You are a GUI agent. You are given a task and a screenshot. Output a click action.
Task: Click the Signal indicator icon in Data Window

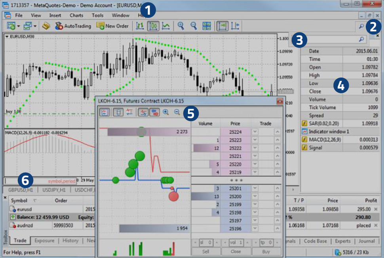tap(304, 148)
